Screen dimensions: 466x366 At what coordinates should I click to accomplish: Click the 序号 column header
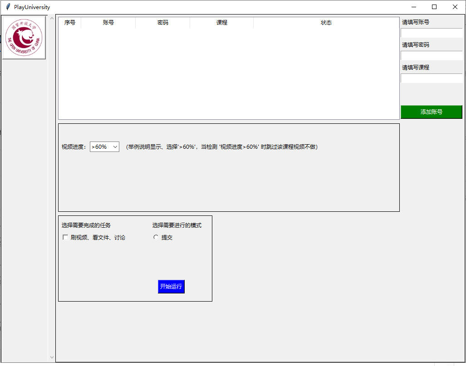[x=70, y=23]
